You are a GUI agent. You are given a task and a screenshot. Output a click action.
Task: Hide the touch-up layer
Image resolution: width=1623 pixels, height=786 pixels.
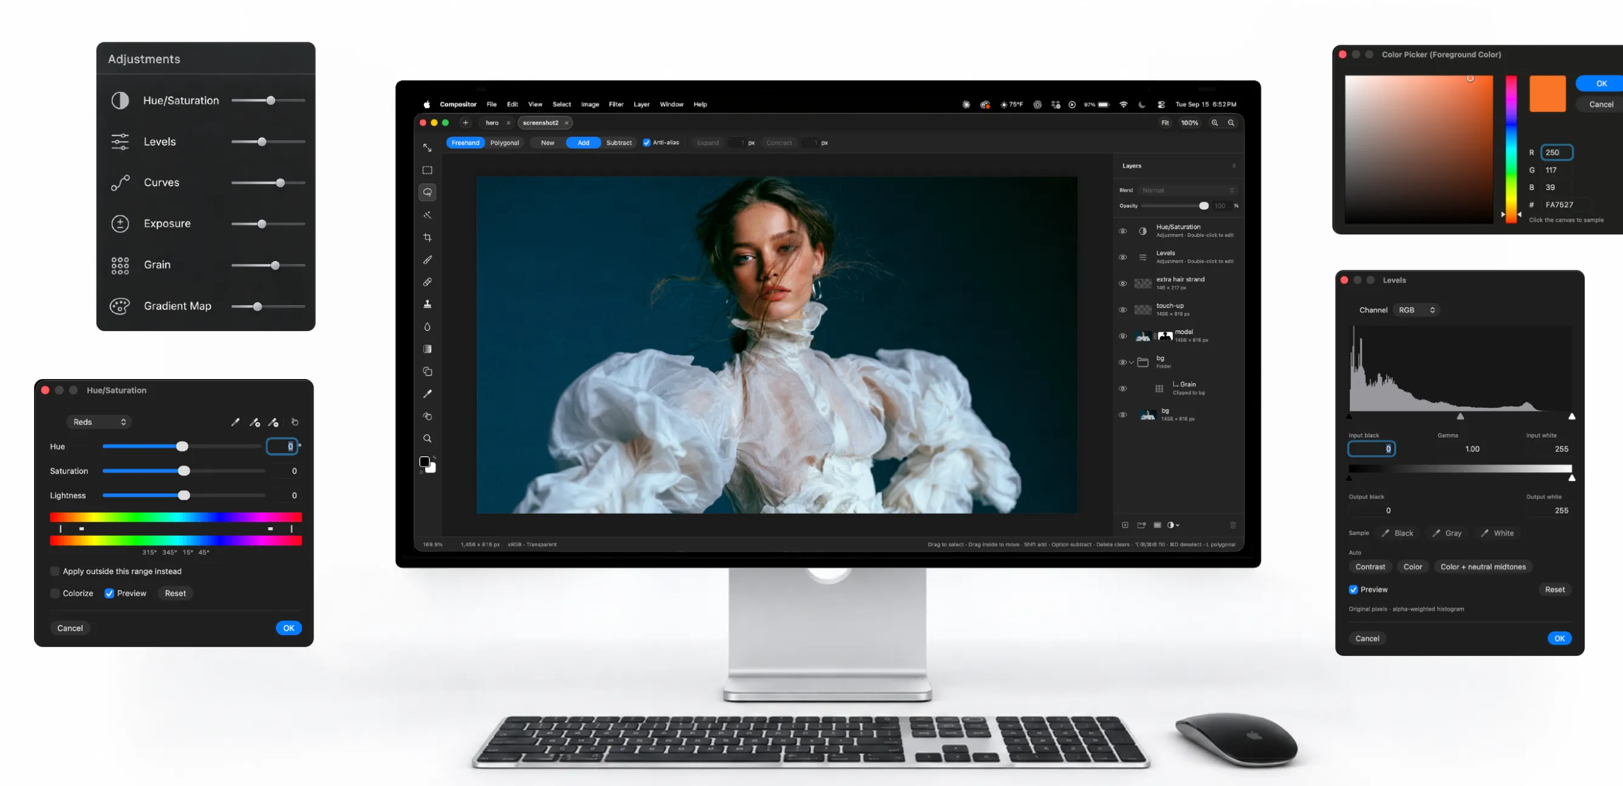pyautogui.click(x=1122, y=310)
